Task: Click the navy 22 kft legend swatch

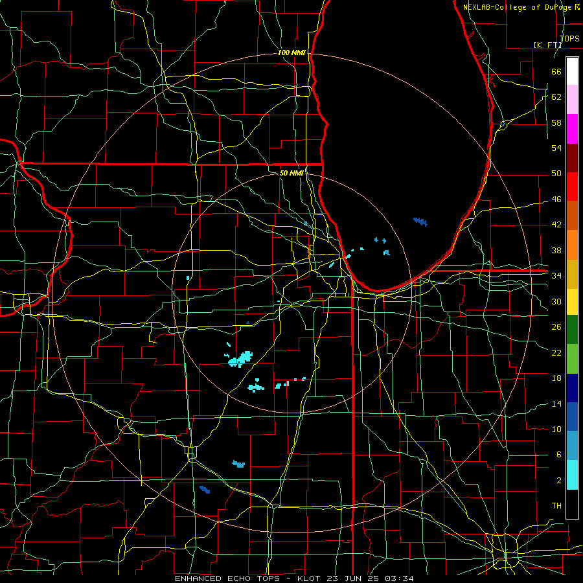Action: point(572,388)
